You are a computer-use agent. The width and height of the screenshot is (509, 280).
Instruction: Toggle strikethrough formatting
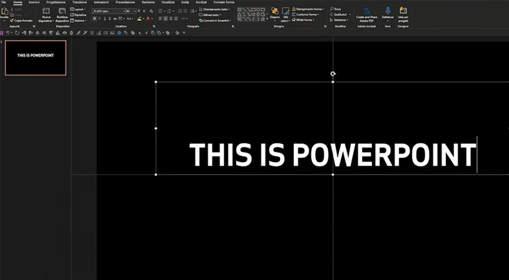coord(115,18)
